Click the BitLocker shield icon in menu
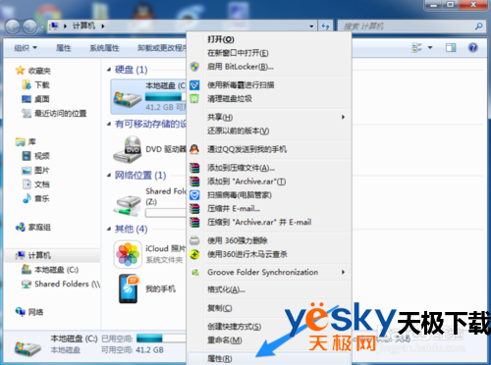 point(194,67)
